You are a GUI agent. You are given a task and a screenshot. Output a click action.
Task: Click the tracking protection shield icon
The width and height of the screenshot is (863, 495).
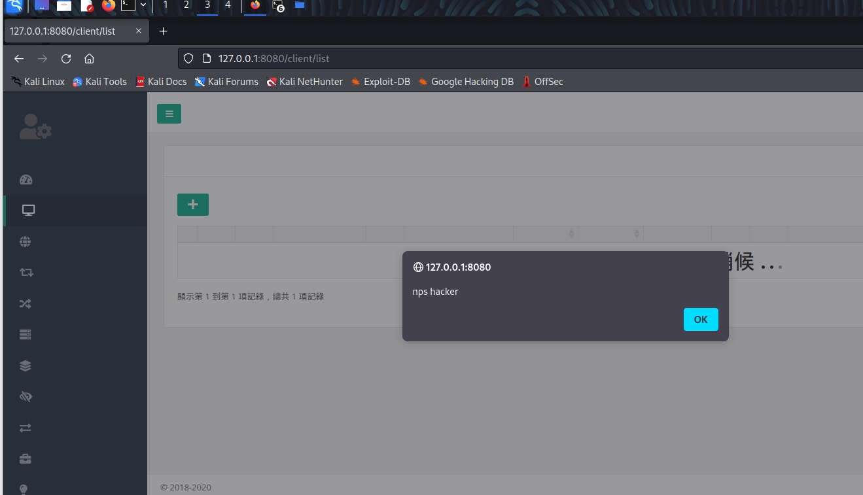pos(188,58)
